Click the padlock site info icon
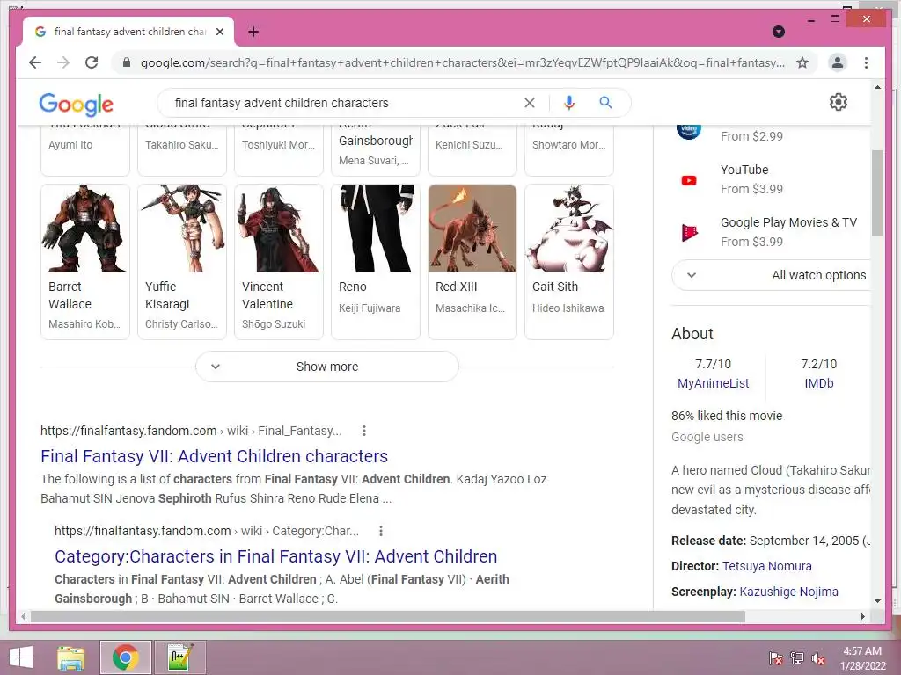 coord(127,62)
